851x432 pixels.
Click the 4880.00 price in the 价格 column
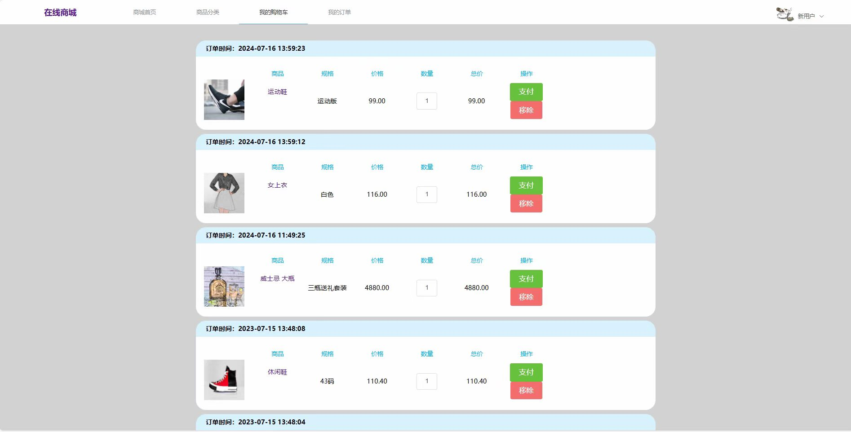pyautogui.click(x=377, y=288)
